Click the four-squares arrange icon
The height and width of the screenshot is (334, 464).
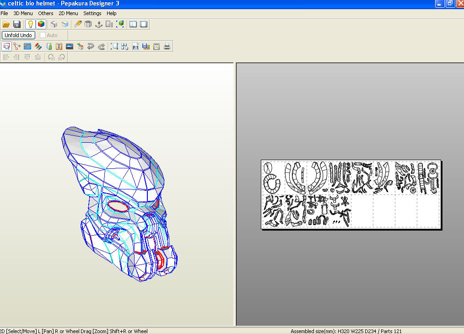click(124, 47)
